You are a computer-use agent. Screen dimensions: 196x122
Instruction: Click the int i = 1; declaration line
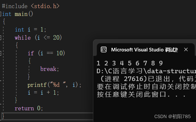coord(31,30)
